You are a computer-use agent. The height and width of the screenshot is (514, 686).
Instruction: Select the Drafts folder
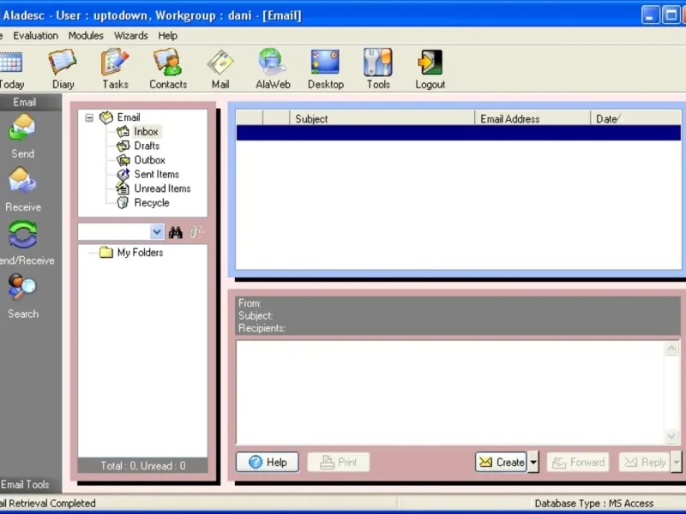tap(147, 146)
